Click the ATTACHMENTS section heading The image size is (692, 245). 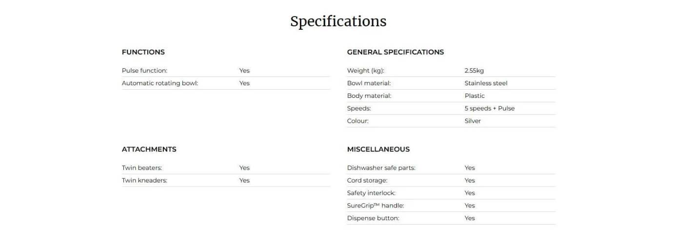coord(149,150)
